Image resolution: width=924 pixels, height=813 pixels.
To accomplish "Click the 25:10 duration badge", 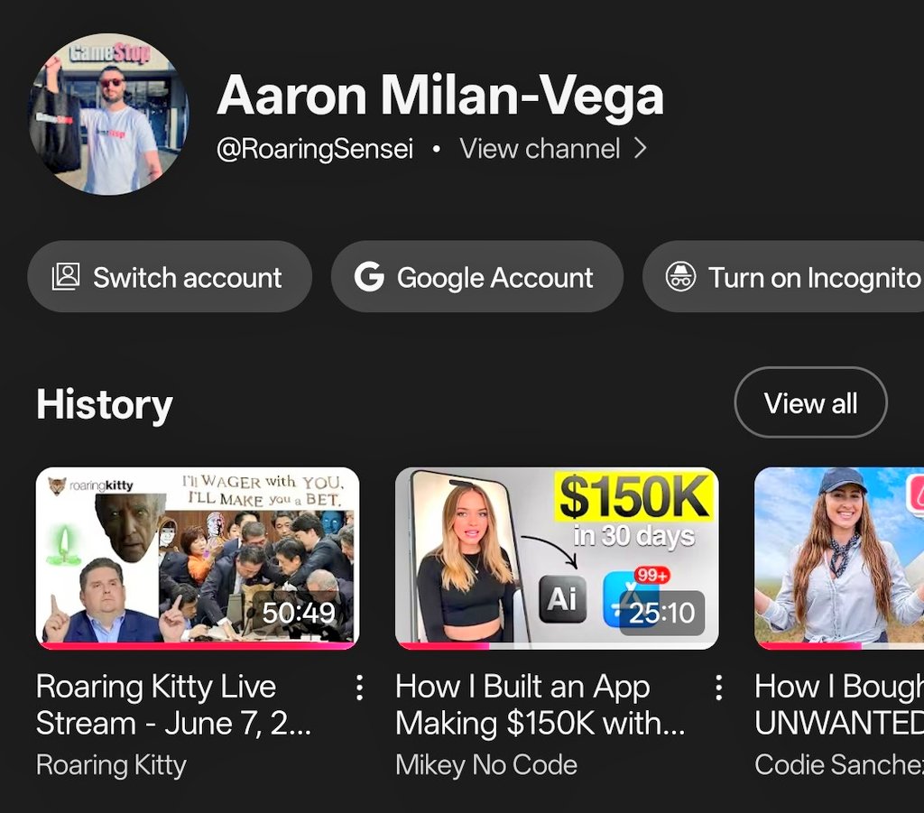I will click(x=662, y=614).
